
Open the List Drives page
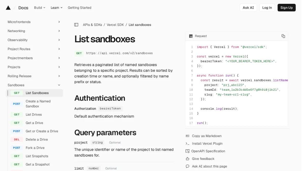point(34,115)
